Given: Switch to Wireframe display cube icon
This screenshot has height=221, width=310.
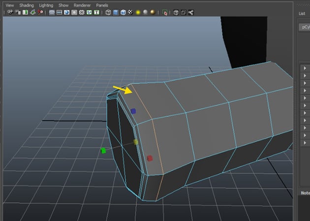Looking at the screenshot, I should click(x=108, y=12).
